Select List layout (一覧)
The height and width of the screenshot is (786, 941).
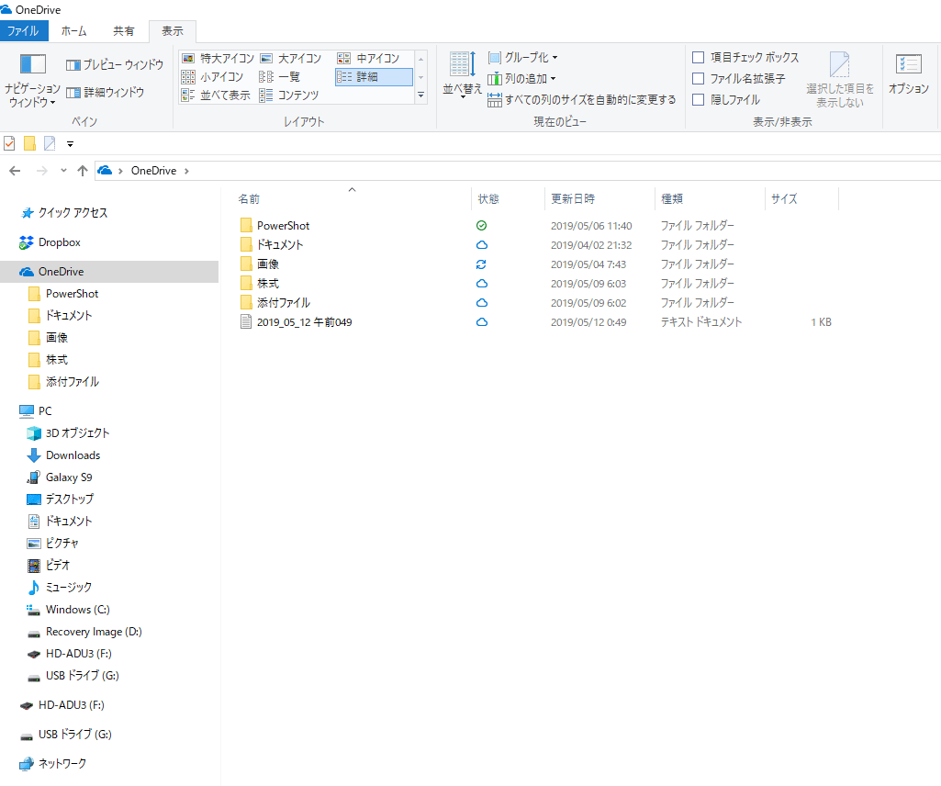pyautogui.click(x=280, y=77)
